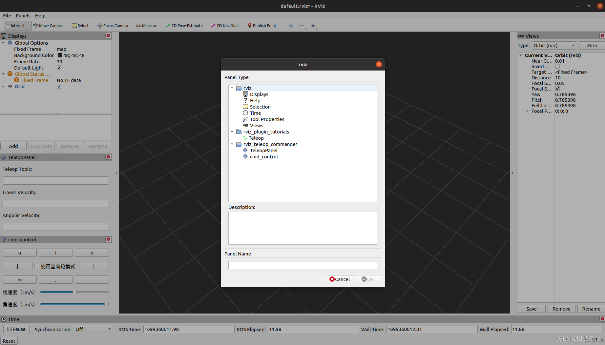
Task: Select Displays in Panel Type list
Action: [x=259, y=94]
